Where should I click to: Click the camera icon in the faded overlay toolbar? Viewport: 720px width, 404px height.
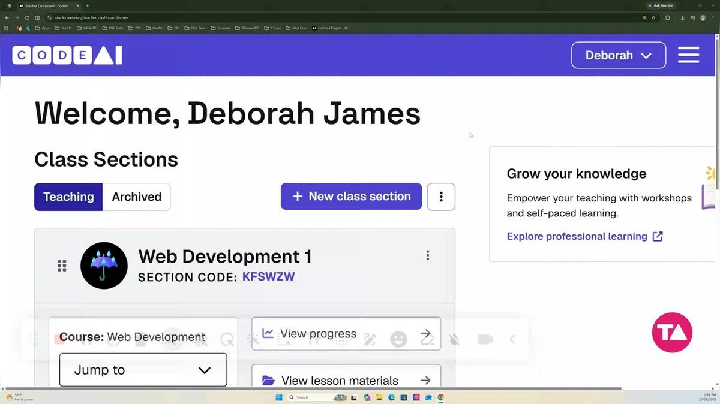(485, 339)
